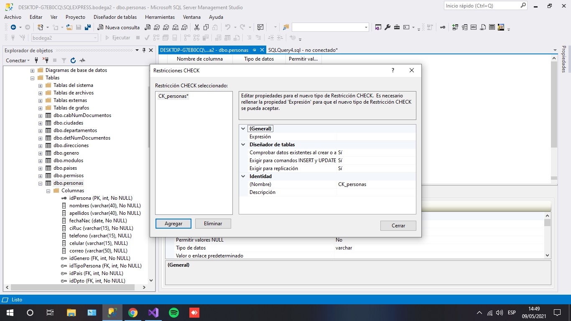
Task: Open Manage Indexes and Keys icon
Action: pyautogui.click(x=464, y=27)
